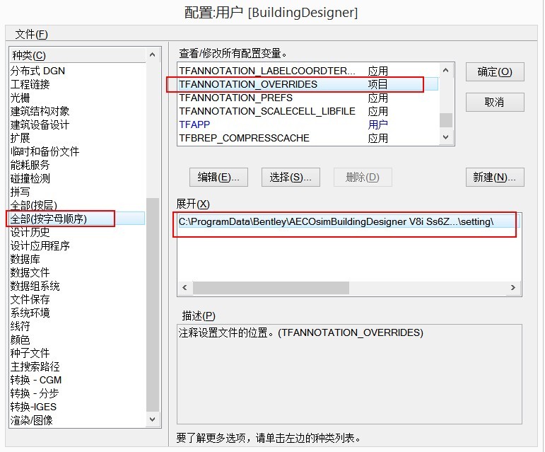This screenshot has height=452, width=545.
Task: Select variable TFBREP_COMPRESSCACHE
Action: click(308, 138)
